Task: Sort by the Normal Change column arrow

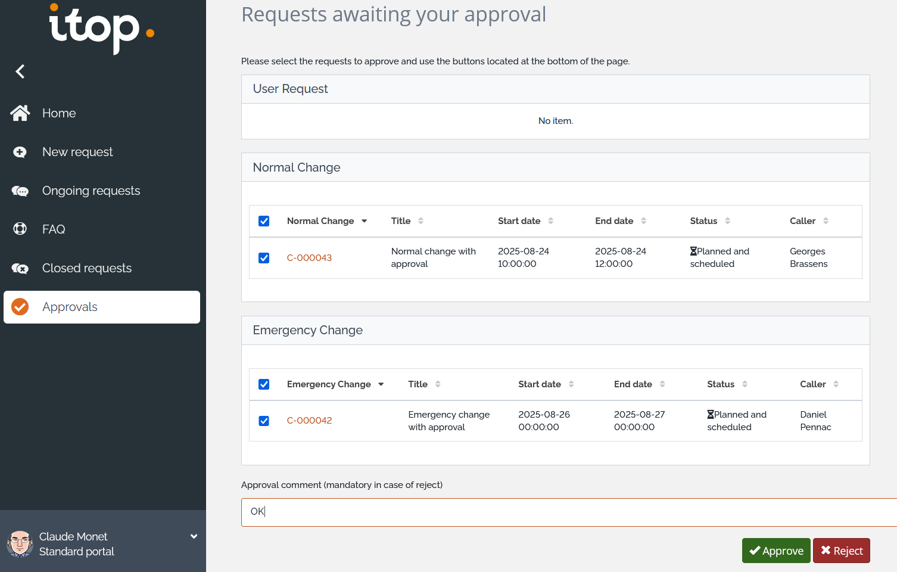Action: click(364, 221)
